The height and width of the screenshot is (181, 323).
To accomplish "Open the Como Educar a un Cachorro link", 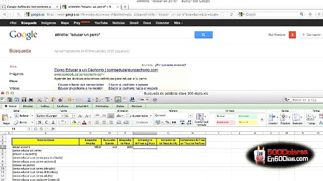I will (106, 70).
